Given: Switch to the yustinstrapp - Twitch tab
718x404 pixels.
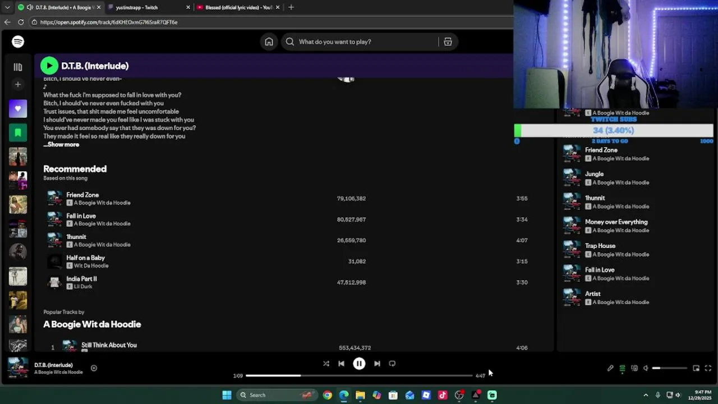Looking at the screenshot, I should tap(149, 7).
